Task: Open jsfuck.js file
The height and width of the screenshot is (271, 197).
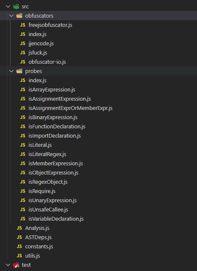Action: pyautogui.click(x=38, y=53)
